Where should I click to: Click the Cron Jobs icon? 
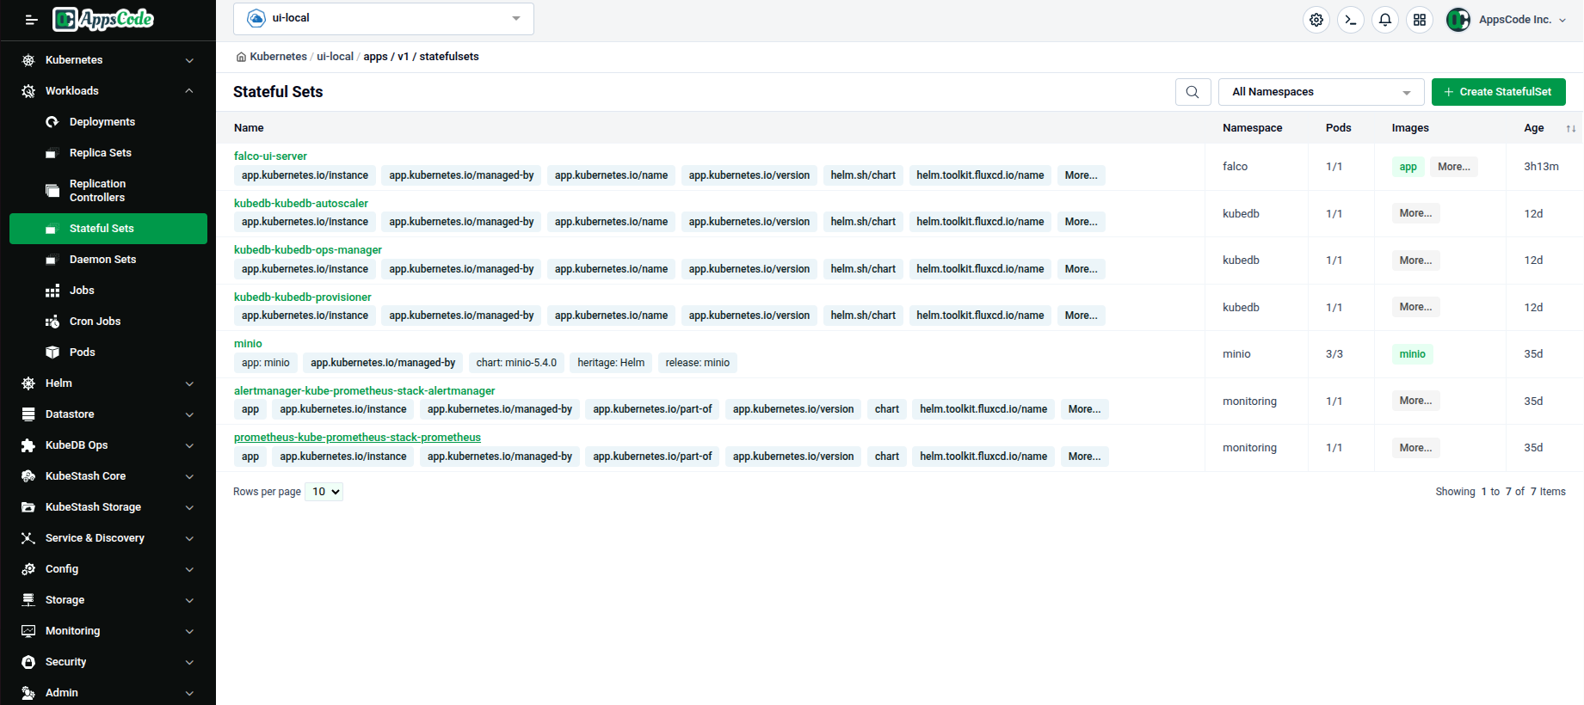[52, 322]
